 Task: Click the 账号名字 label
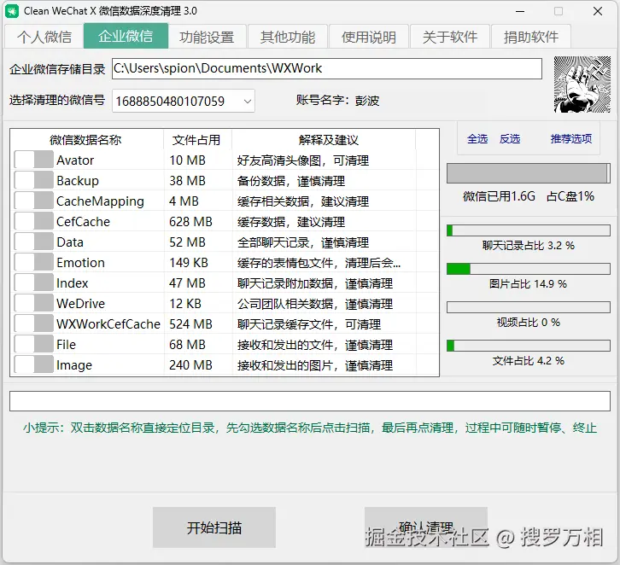pos(323,100)
